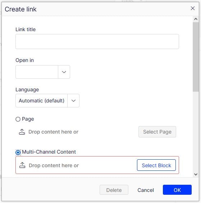This screenshot has height=203, width=201.
Task: Expand the Language dropdown chevron
Action: click(x=73, y=101)
